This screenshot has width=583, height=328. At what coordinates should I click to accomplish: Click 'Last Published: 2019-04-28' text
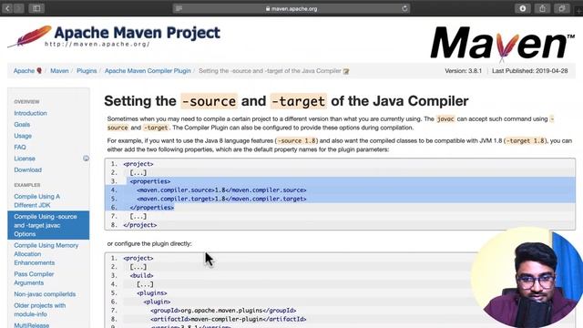(x=530, y=71)
